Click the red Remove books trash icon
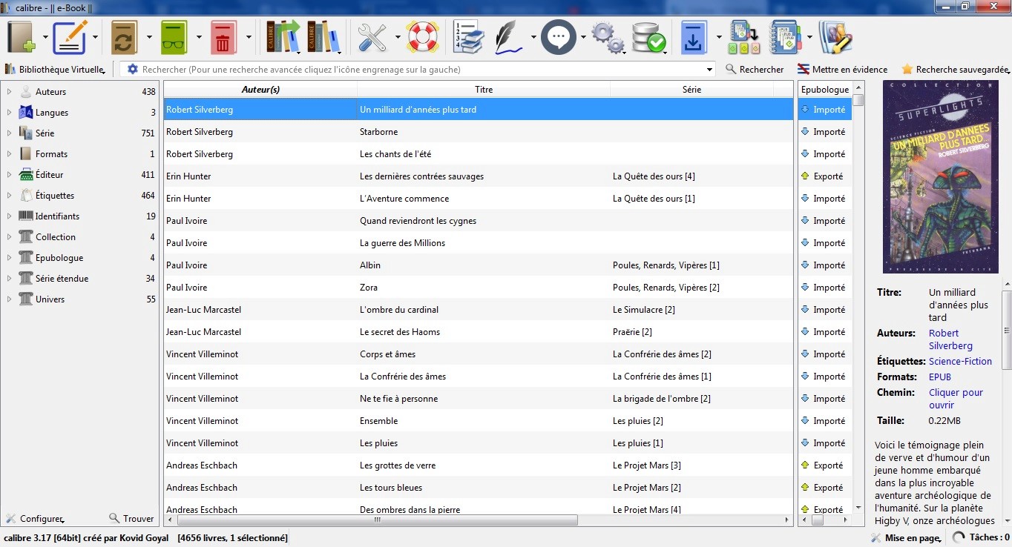The width and height of the screenshot is (1012, 547). coord(223,37)
